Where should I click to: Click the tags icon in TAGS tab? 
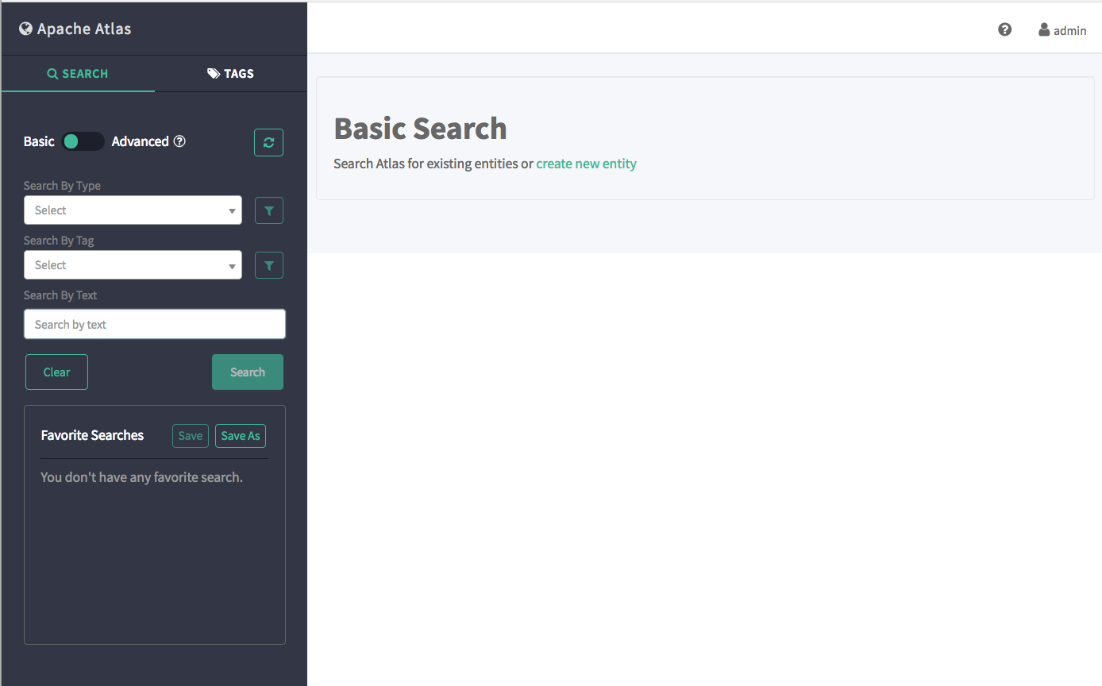214,74
